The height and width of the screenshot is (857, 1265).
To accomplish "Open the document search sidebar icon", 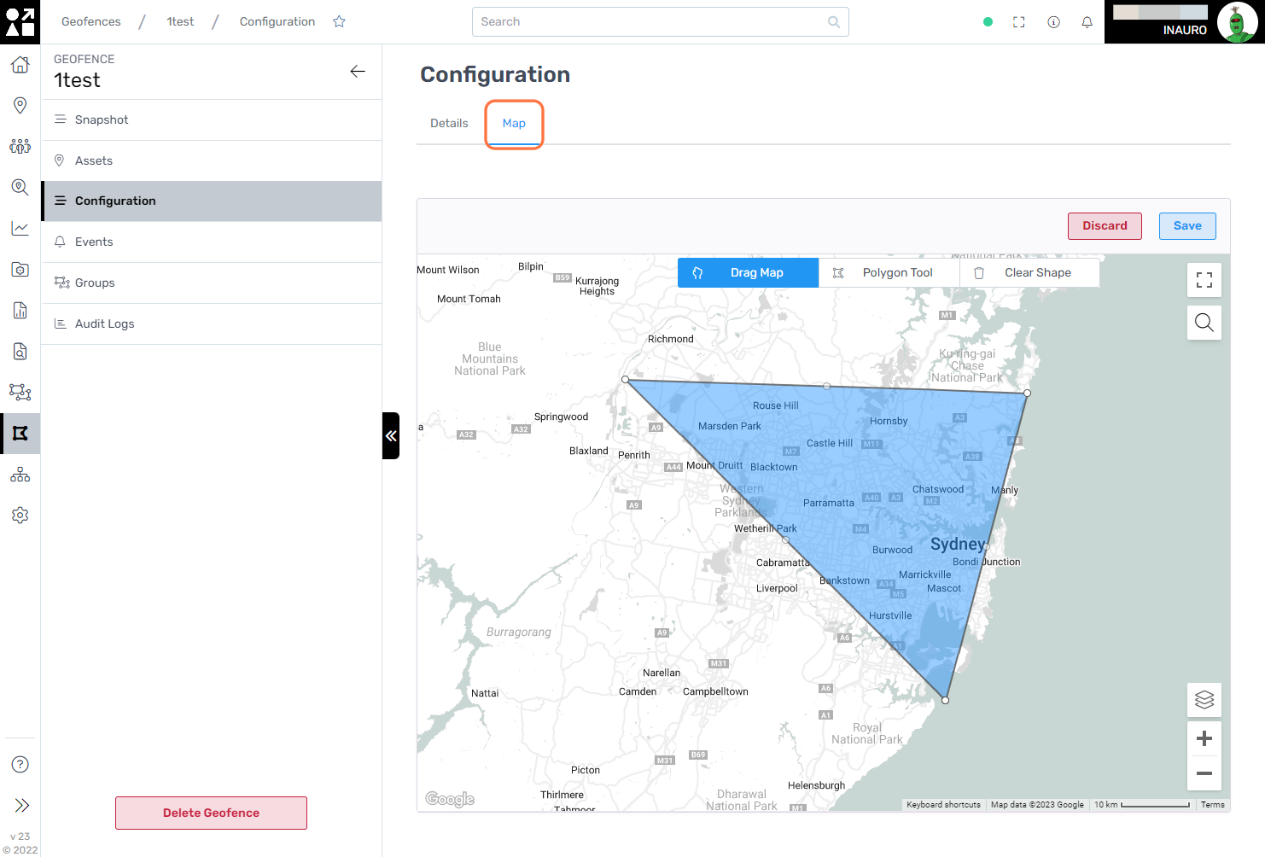I will [20, 351].
